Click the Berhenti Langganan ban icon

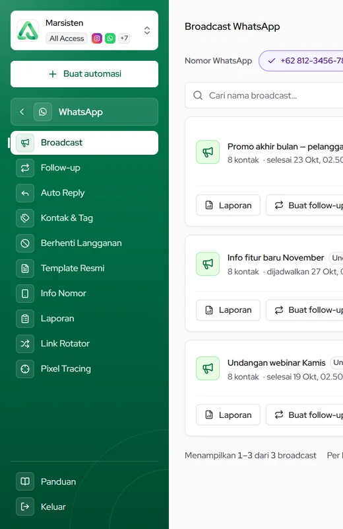pyautogui.click(x=25, y=243)
